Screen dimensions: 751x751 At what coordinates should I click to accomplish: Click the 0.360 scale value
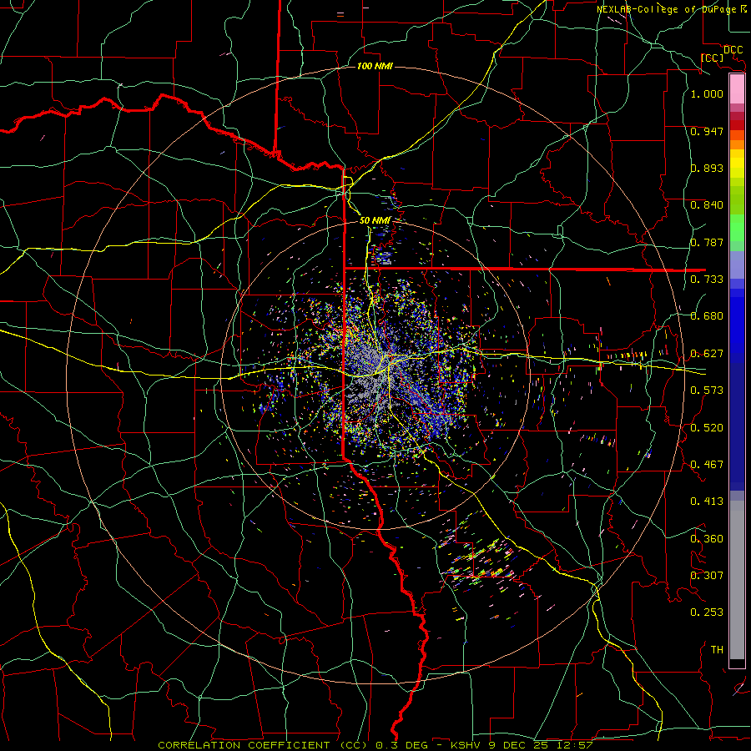click(707, 539)
